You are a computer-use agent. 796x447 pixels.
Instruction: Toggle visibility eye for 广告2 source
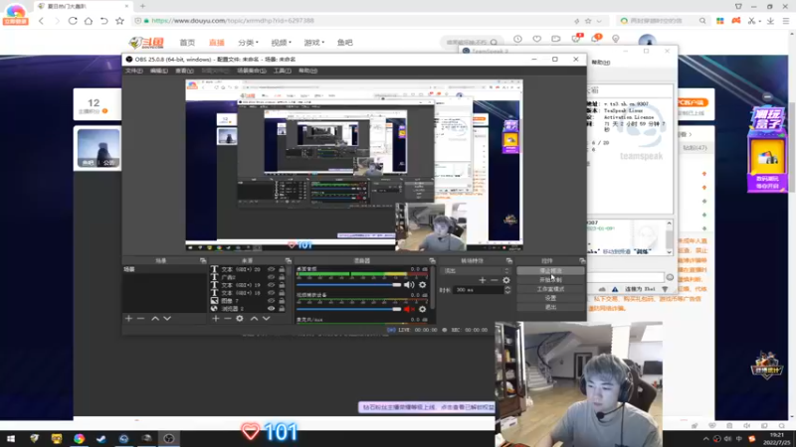(x=271, y=277)
